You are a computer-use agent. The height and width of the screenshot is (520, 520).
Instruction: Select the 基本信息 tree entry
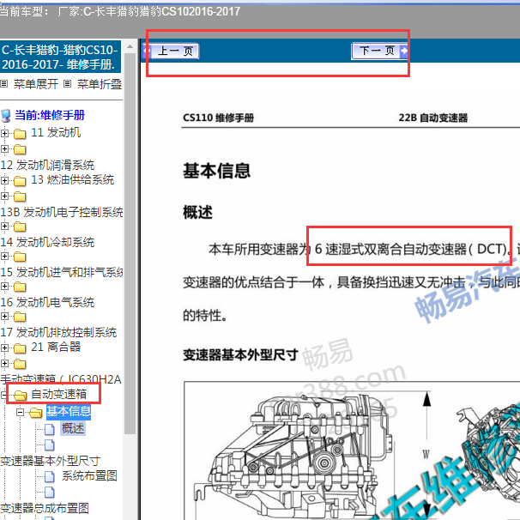tap(69, 412)
